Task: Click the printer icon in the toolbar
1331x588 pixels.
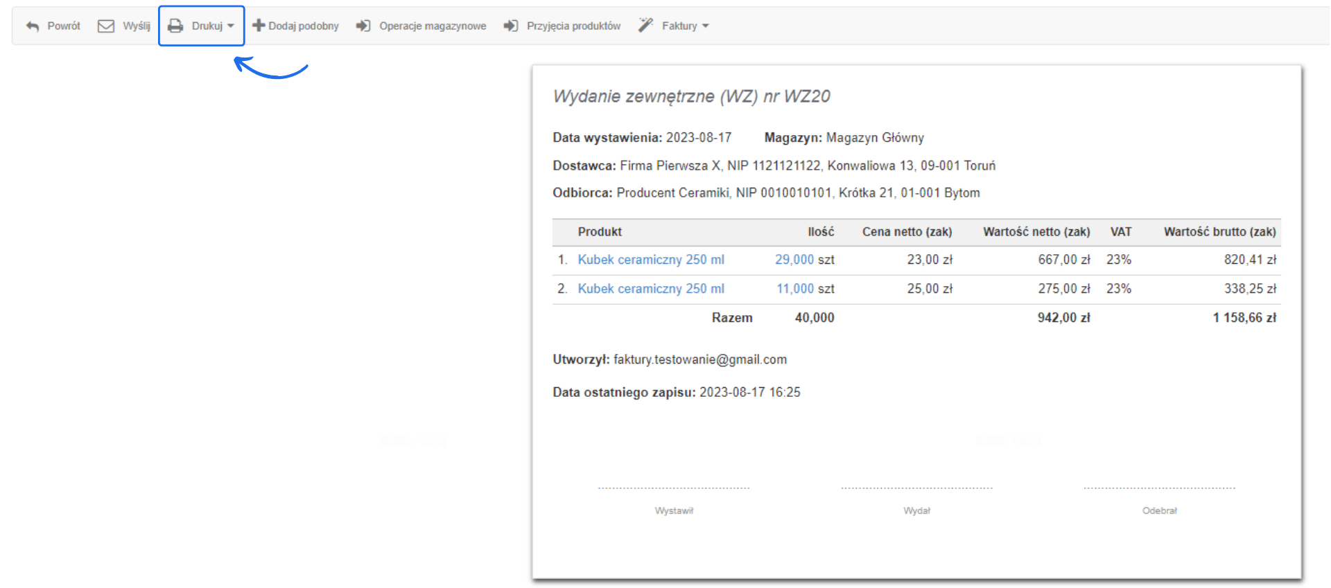Action: tap(176, 26)
